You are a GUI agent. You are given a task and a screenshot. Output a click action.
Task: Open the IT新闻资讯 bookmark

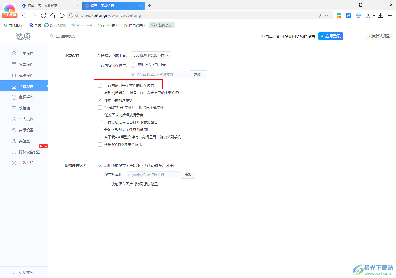[x=162, y=25]
